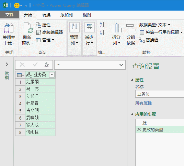Click 替换值 in the ribbon
The width and height of the screenshot is (184, 166).
149,40
